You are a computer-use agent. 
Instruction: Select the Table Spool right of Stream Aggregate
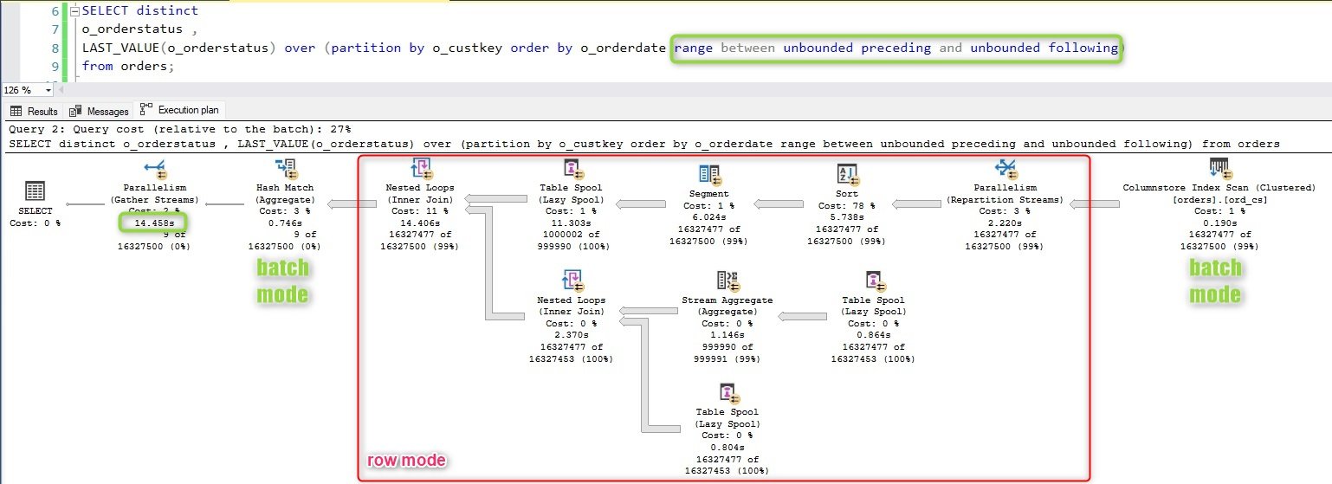coord(874,281)
